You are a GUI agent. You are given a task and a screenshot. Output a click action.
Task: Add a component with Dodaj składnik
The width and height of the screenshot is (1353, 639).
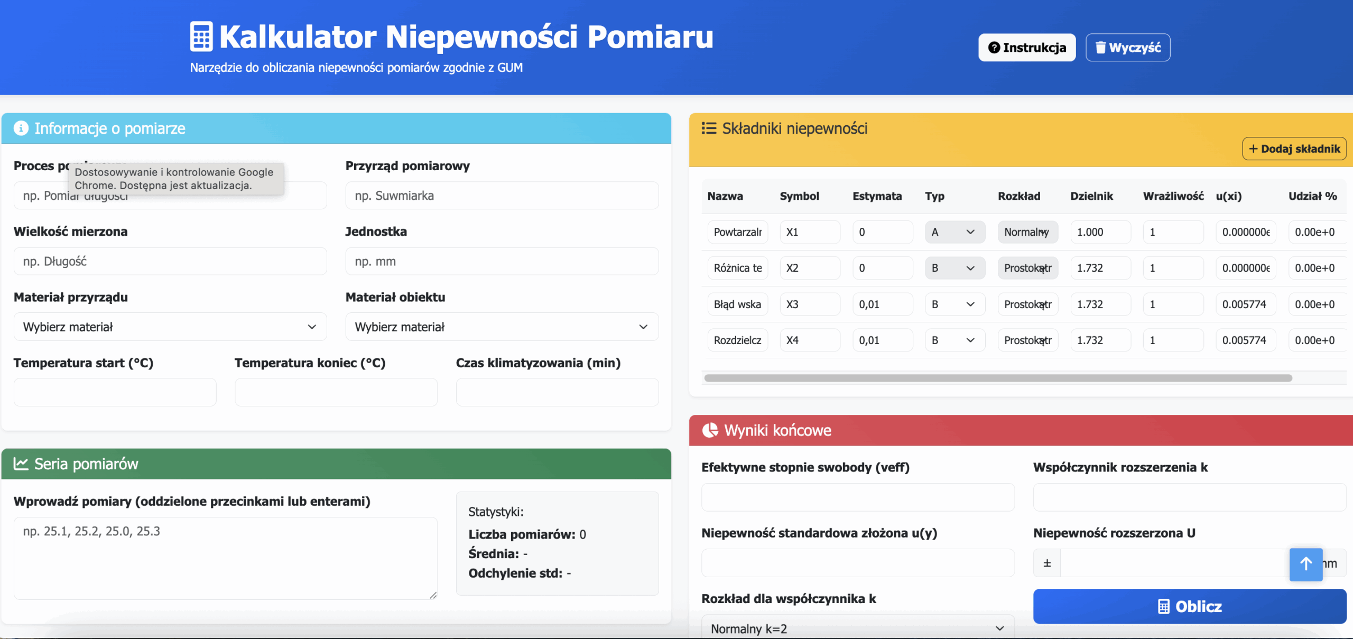[1294, 149]
